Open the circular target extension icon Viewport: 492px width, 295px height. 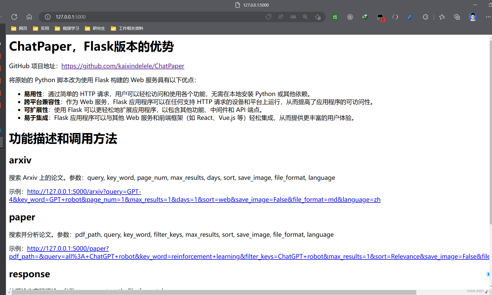[350, 17]
